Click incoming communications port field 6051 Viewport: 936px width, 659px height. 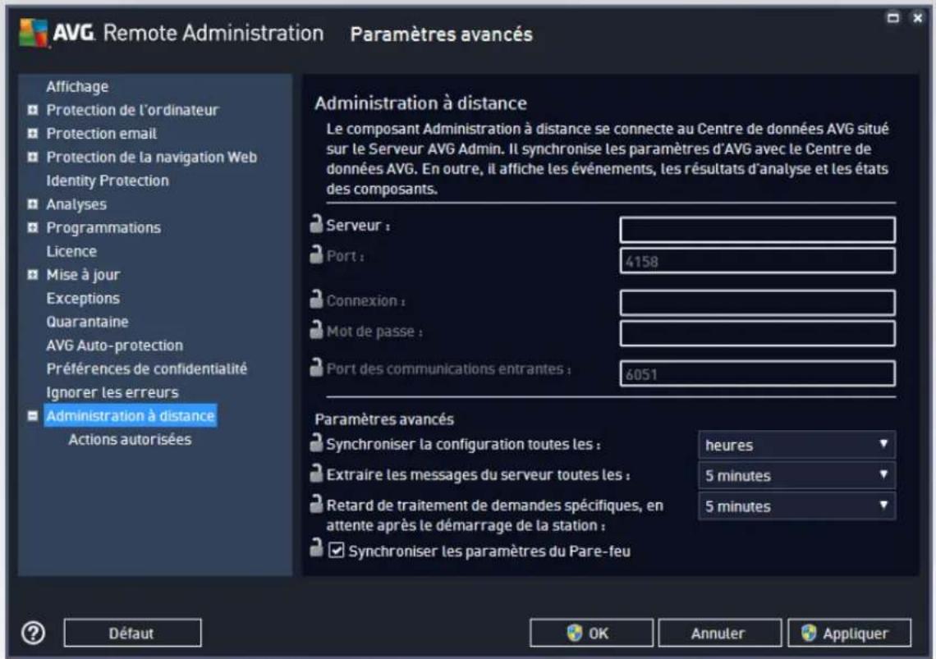[x=758, y=373]
